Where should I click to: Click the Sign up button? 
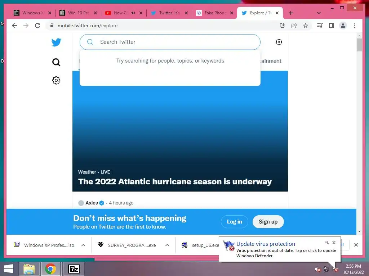(x=268, y=221)
